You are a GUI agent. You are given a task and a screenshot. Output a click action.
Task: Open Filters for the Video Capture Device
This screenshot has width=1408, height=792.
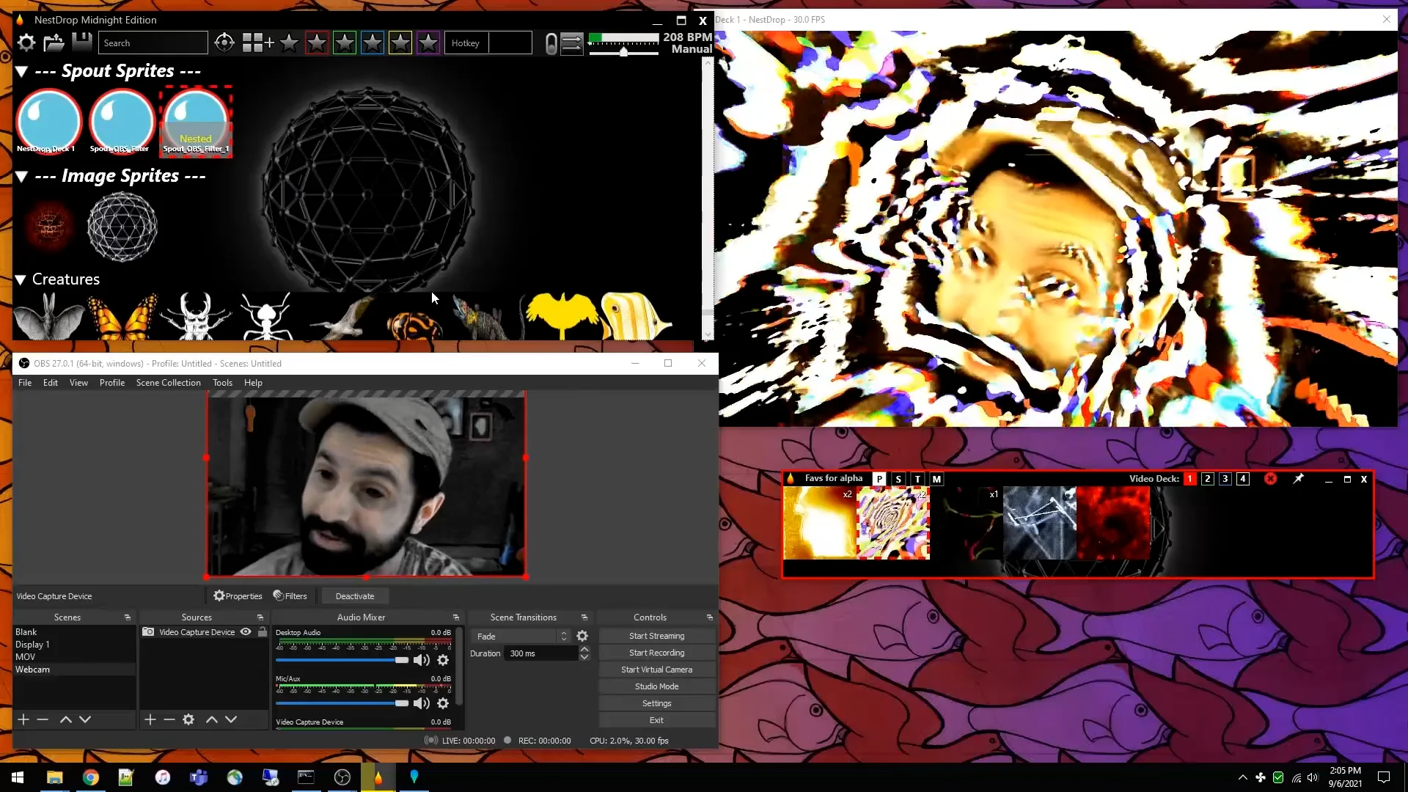click(290, 595)
